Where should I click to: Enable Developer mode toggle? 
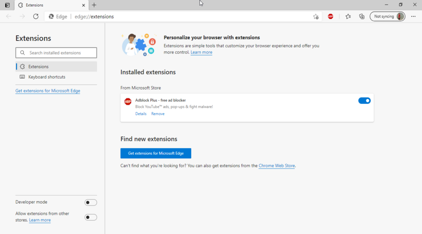pos(90,202)
